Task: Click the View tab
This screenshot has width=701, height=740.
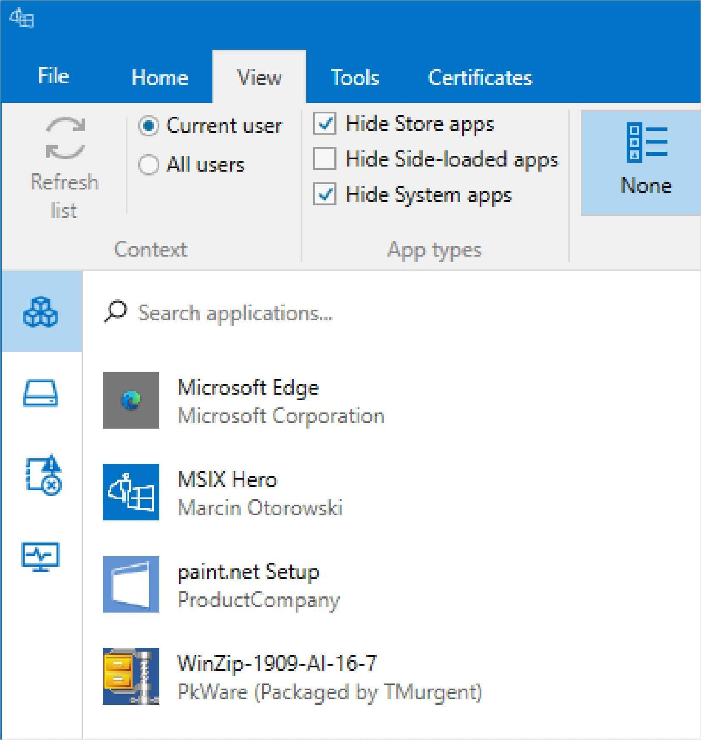Action: [259, 77]
